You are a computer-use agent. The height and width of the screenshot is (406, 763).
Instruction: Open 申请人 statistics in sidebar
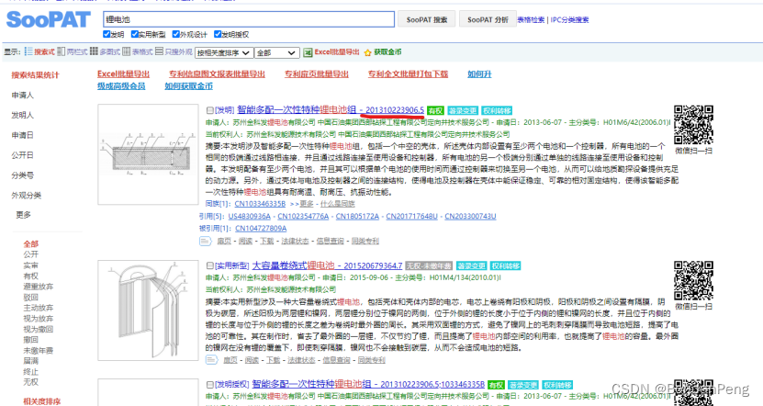point(22,96)
